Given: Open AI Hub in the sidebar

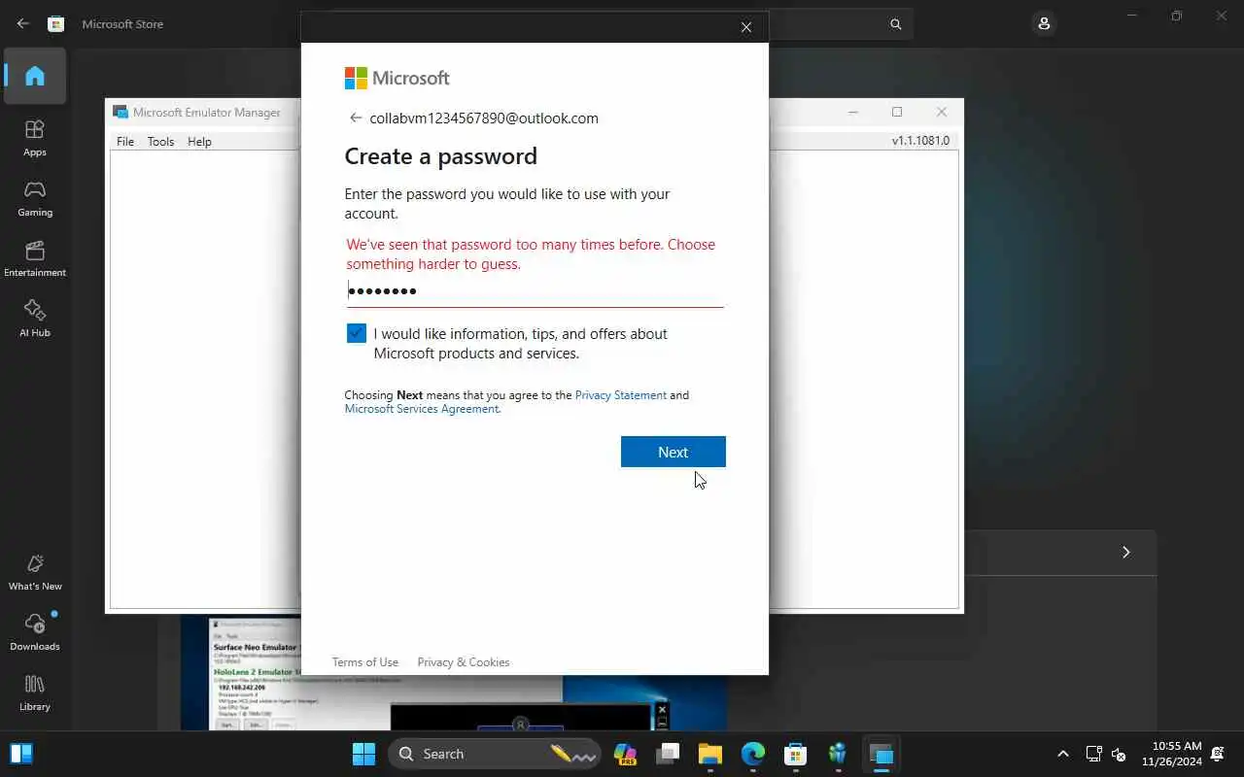Looking at the screenshot, I should point(35,319).
